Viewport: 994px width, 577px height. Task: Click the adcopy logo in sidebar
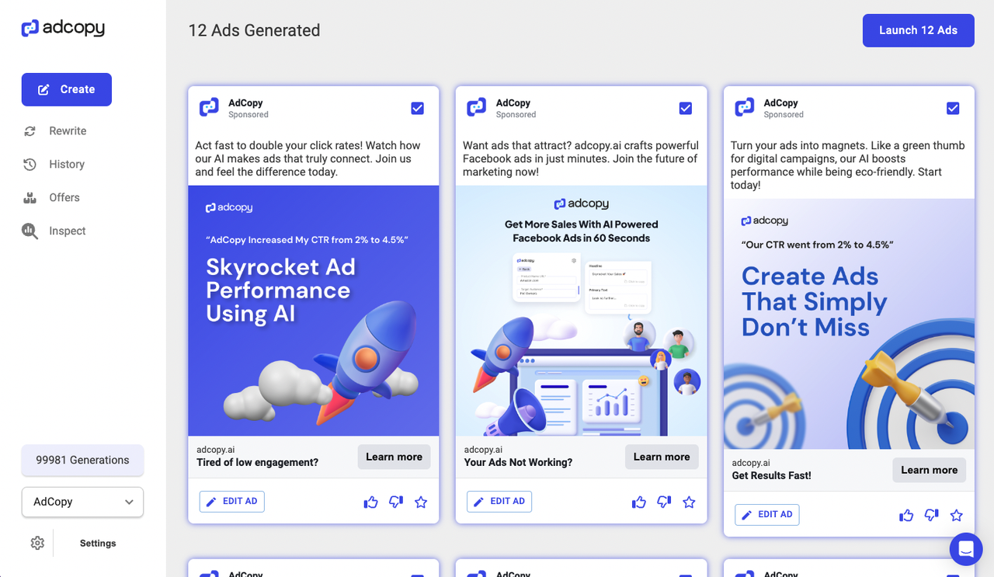[63, 28]
